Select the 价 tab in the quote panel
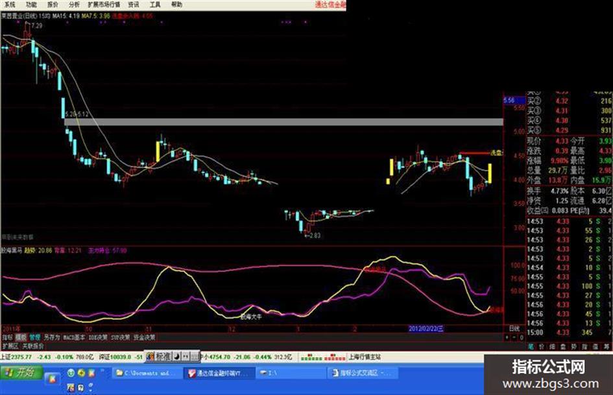 pyautogui.click(x=542, y=346)
